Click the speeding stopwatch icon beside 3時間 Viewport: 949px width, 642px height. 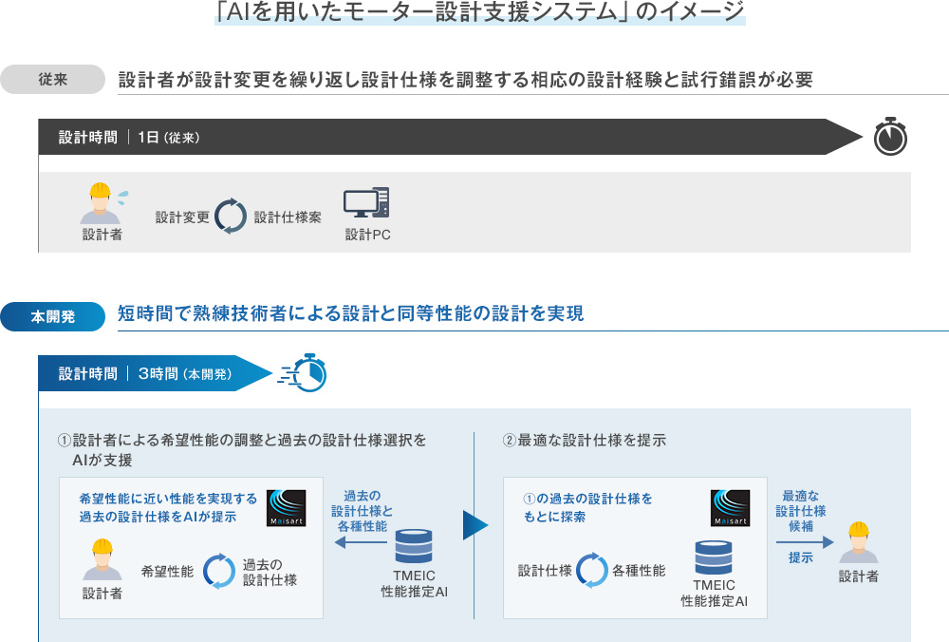pos(304,373)
